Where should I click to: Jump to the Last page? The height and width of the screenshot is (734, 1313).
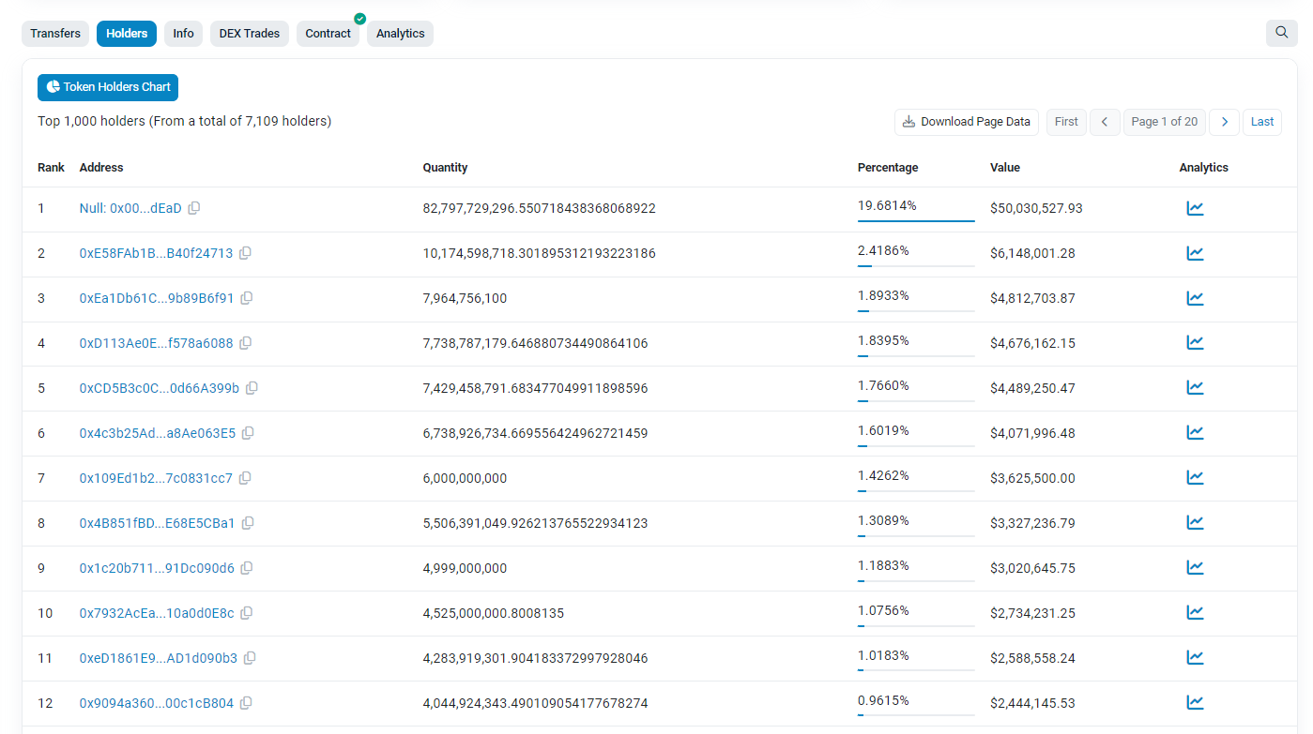tap(1261, 122)
